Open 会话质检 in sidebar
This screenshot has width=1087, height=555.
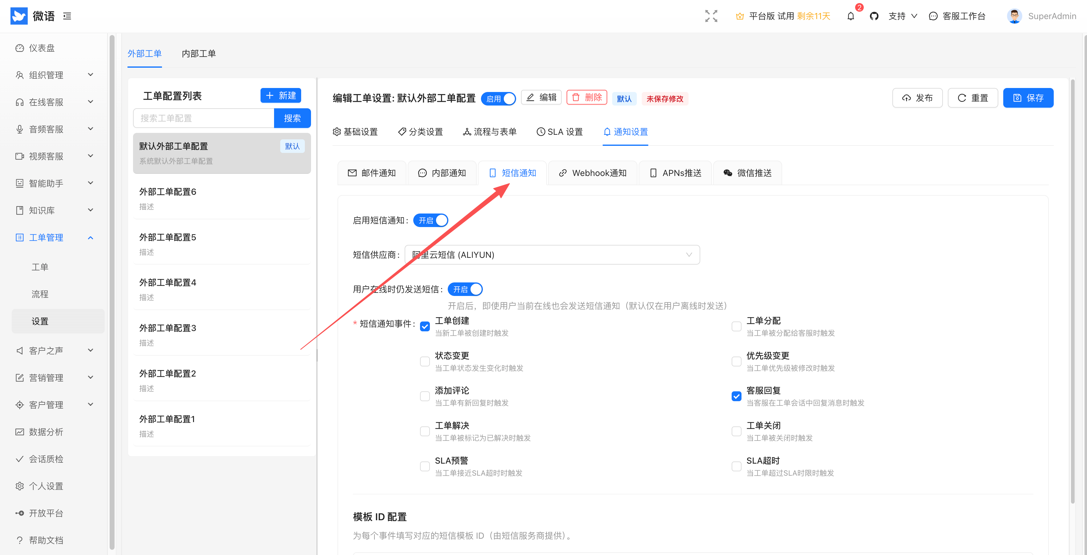(x=46, y=459)
